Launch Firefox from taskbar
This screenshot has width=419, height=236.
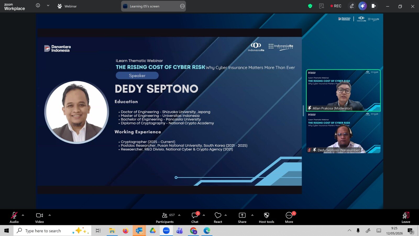[126, 230]
